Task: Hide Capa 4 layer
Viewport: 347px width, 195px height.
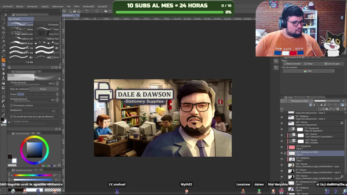Action: (x=282, y=147)
